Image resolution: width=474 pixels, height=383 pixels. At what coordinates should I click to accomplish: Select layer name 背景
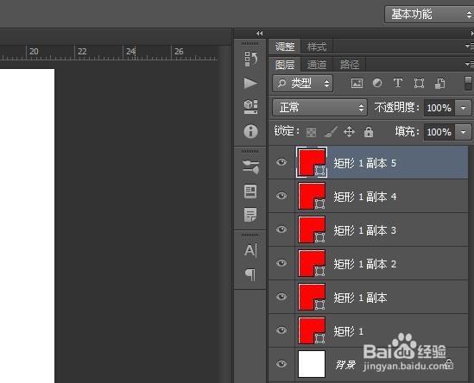345,365
